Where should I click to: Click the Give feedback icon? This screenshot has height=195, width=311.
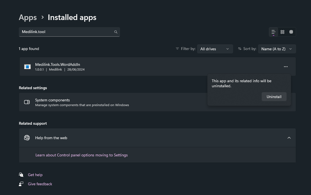(x=21, y=184)
